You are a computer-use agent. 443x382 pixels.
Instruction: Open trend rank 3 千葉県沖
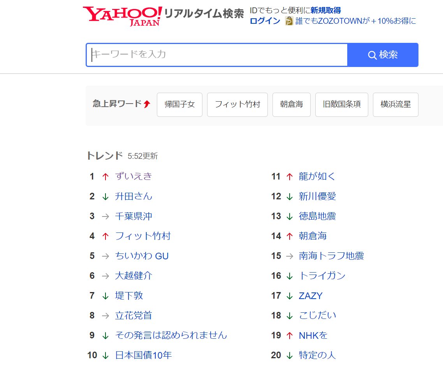tap(134, 216)
